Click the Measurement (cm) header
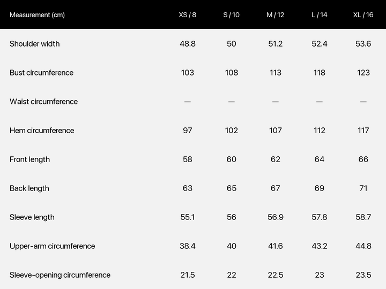This screenshot has width=386, height=289. (37, 15)
